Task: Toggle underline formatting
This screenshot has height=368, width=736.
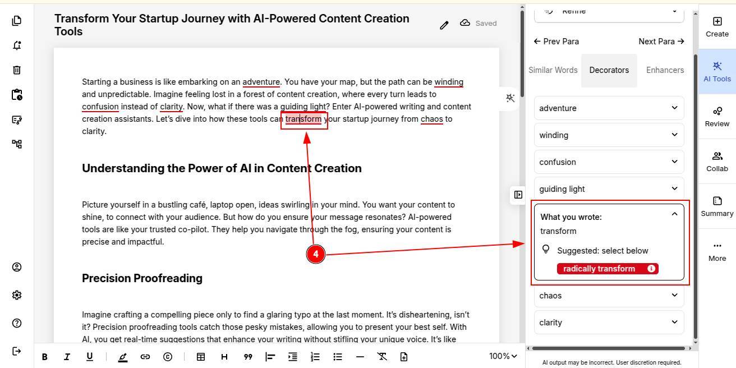Action: pyautogui.click(x=89, y=357)
